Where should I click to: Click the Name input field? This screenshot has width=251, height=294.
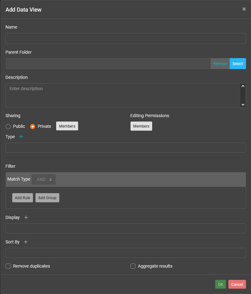125,38
